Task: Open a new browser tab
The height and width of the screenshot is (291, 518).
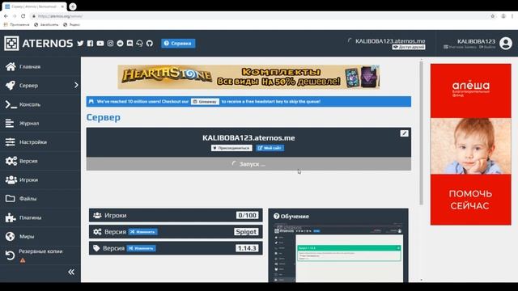Action: 73,6
